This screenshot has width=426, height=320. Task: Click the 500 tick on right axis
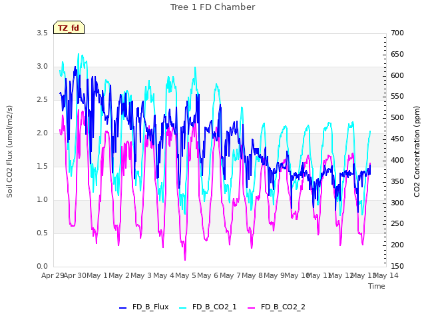point(397,117)
